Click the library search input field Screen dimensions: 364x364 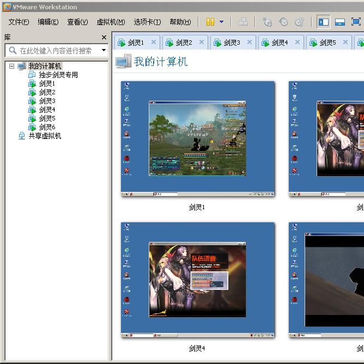pos(54,50)
